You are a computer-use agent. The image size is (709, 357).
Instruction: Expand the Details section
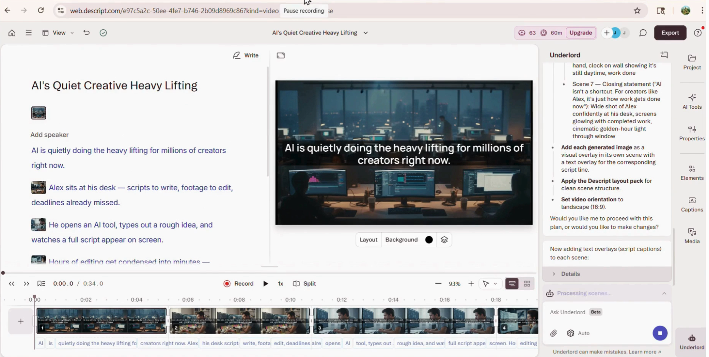607,274
